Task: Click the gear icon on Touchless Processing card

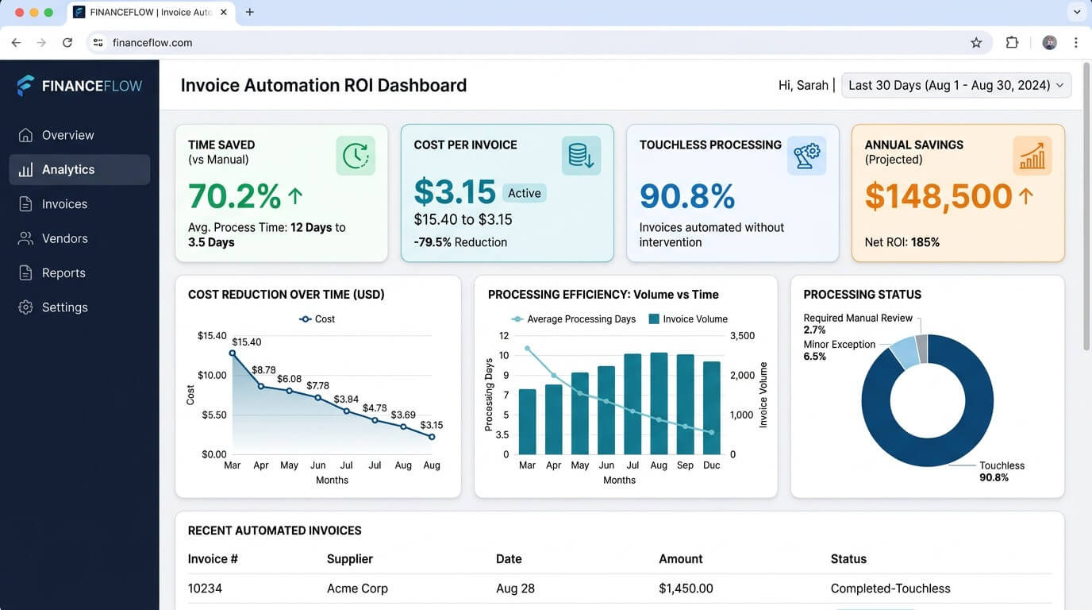Action: pos(806,155)
